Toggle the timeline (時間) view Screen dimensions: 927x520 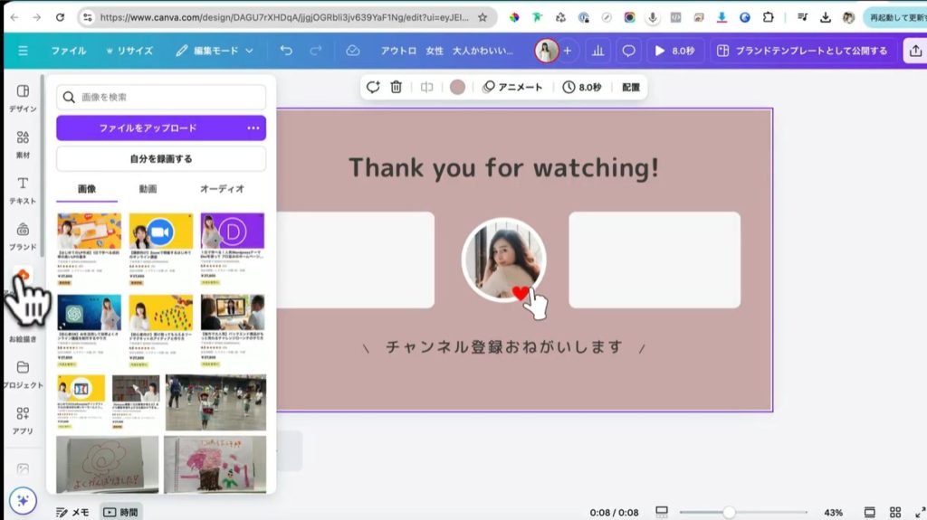(x=120, y=512)
